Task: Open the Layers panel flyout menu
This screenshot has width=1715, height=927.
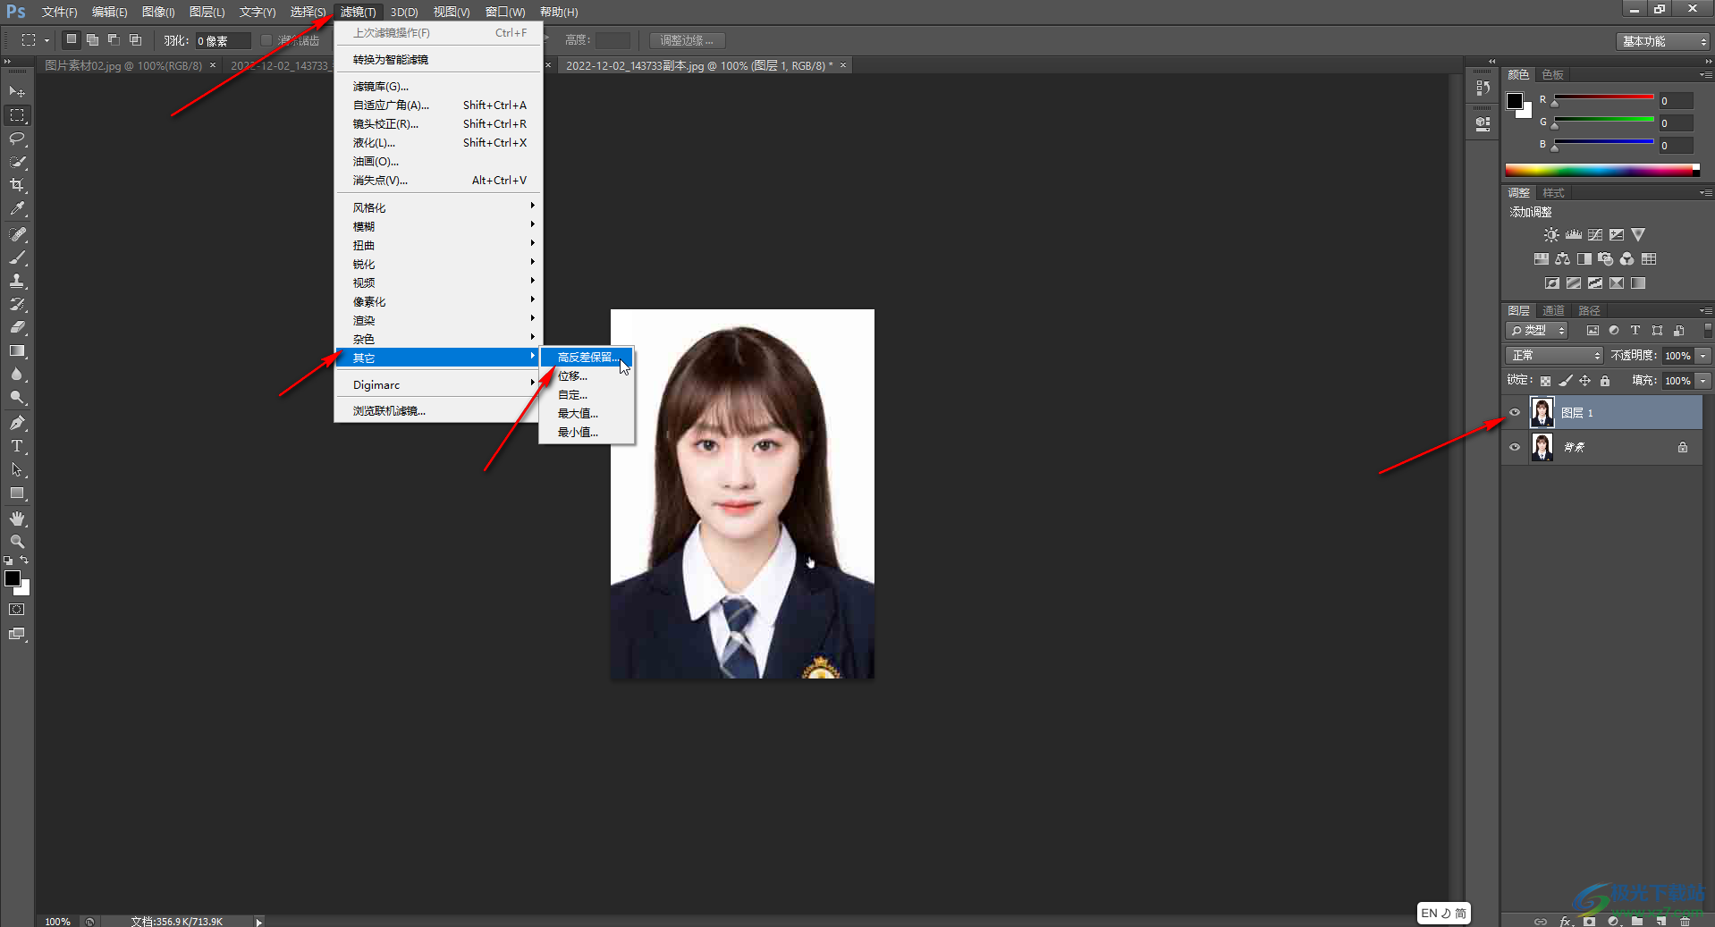Action: 1706,311
